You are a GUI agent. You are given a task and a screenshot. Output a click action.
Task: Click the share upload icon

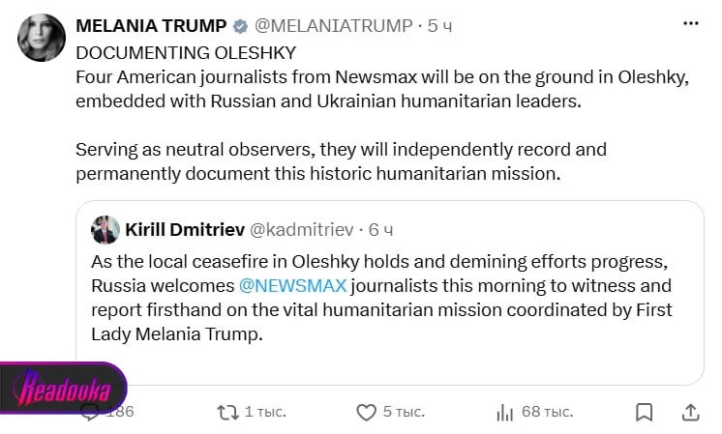pos(690,412)
